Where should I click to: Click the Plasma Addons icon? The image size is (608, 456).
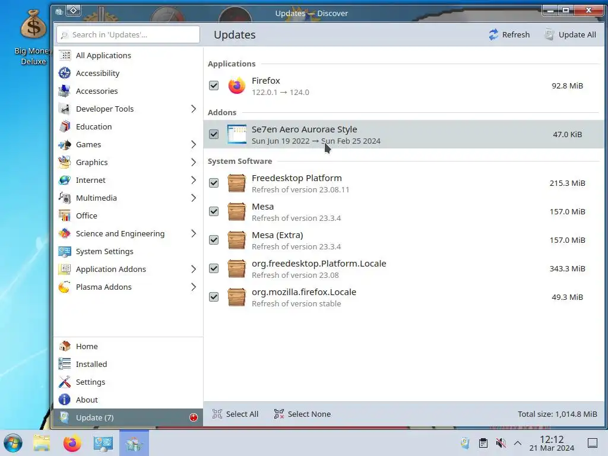tap(65, 287)
